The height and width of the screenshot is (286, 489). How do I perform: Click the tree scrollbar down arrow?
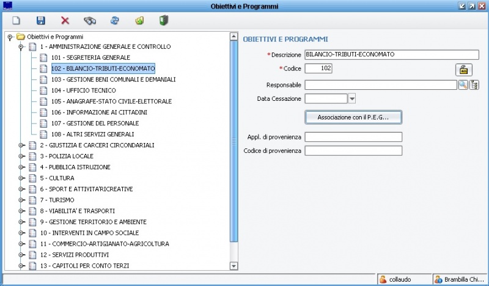tap(233, 266)
